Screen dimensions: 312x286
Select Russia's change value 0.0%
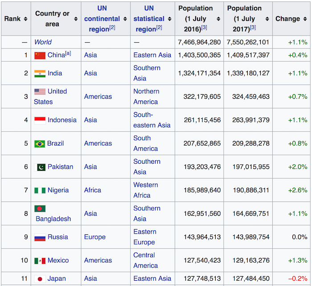pyautogui.click(x=300, y=237)
